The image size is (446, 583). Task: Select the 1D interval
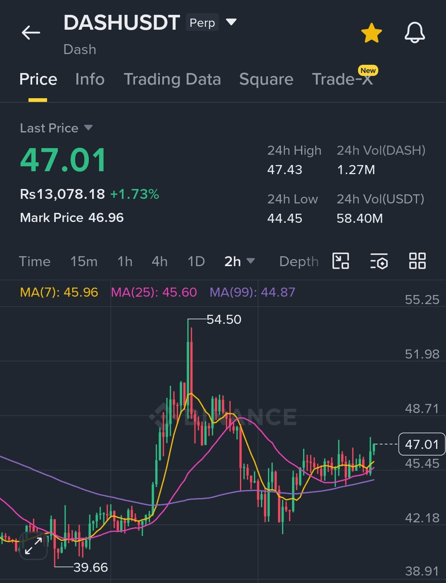[x=196, y=262]
